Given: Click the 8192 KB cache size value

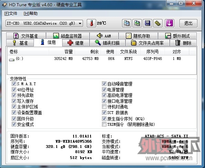Looking at the screenshot, I should coord(84,152).
